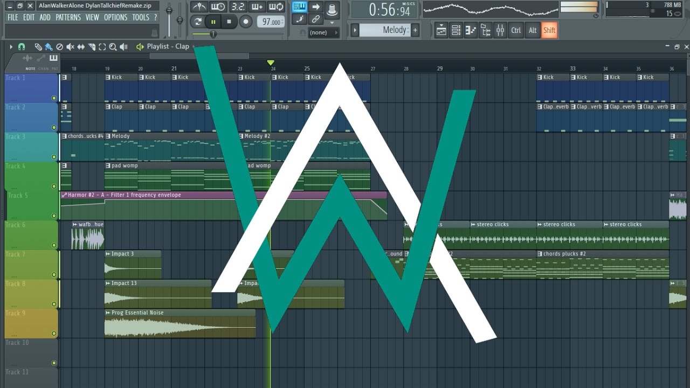Select the Delete tool
The height and width of the screenshot is (388, 690).
pyautogui.click(x=59, y=47)
